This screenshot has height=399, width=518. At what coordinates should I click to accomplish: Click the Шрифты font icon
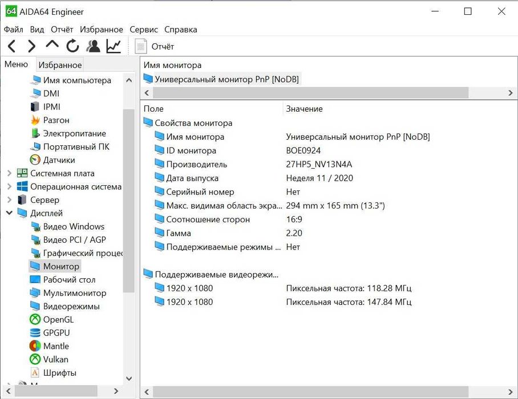pyautogui.click(x=35, y=373)
